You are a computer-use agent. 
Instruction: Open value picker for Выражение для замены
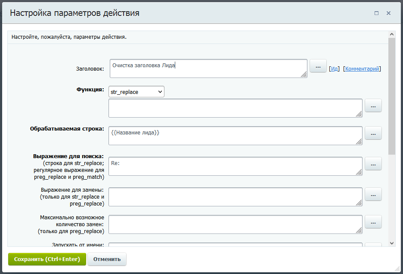(x=373, y=194)
